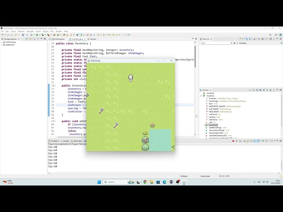Toggle Scroll Lock in Console

click(248, 141)
